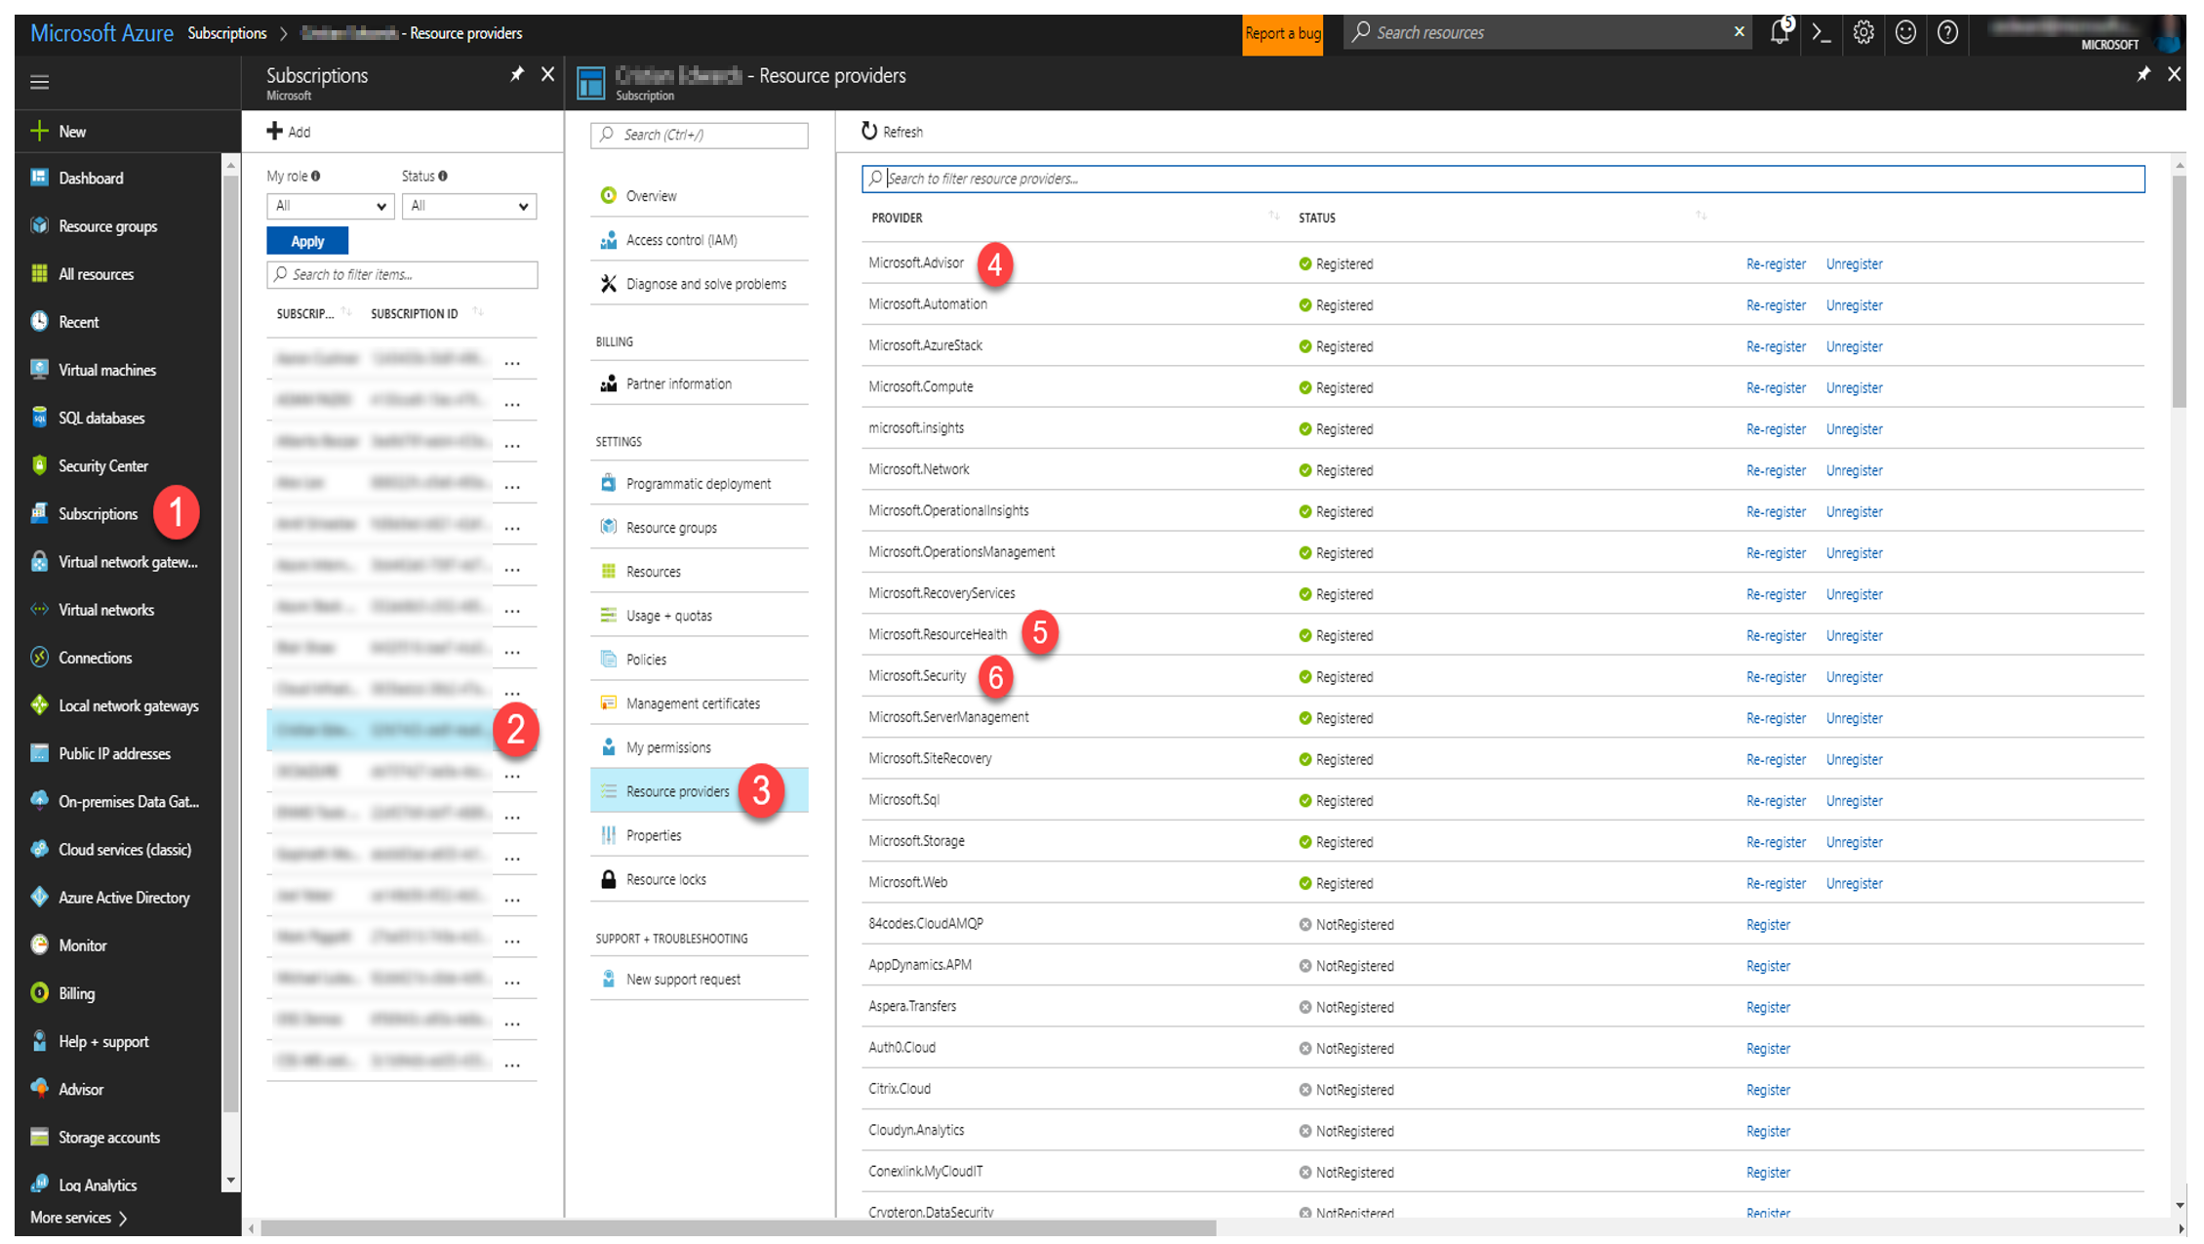Open Usage + quotas menu item
The width and height of the screenshot is (2204, 1244).
(x=700, y=616)
